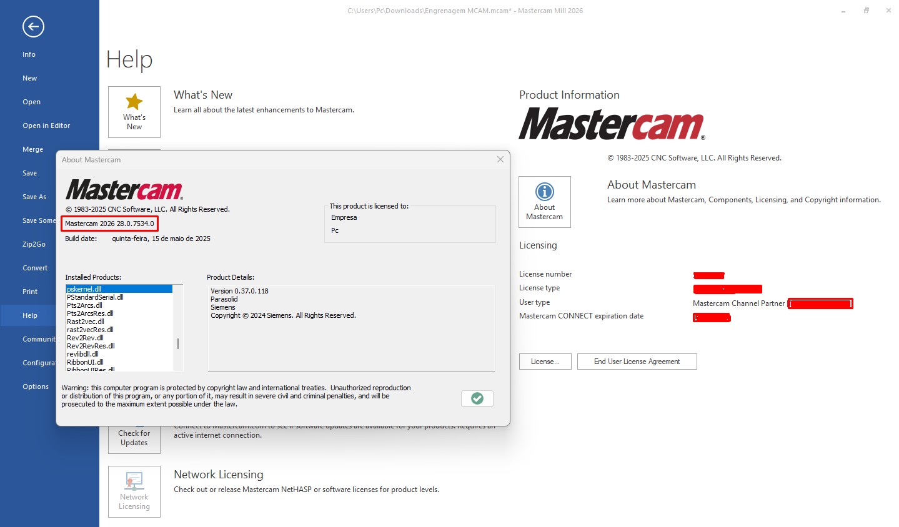Click the Version 0.37.0.118 product detail
The width and height of the screenshot is (899, 527).
click(239, 291)
